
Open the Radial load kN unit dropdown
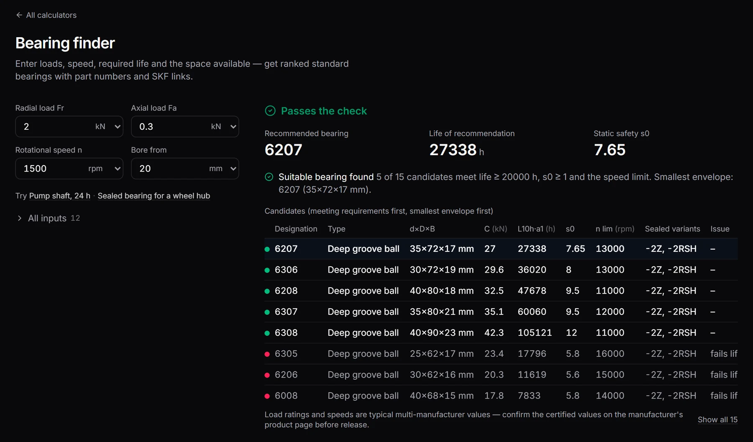coord(108,127)
